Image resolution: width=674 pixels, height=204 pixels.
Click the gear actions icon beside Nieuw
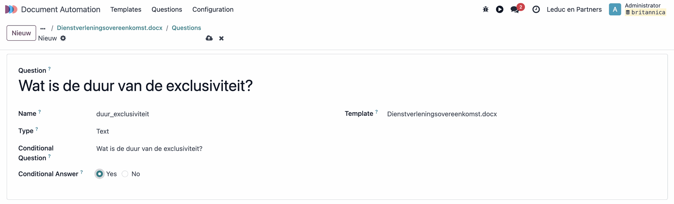pos(63,38)
